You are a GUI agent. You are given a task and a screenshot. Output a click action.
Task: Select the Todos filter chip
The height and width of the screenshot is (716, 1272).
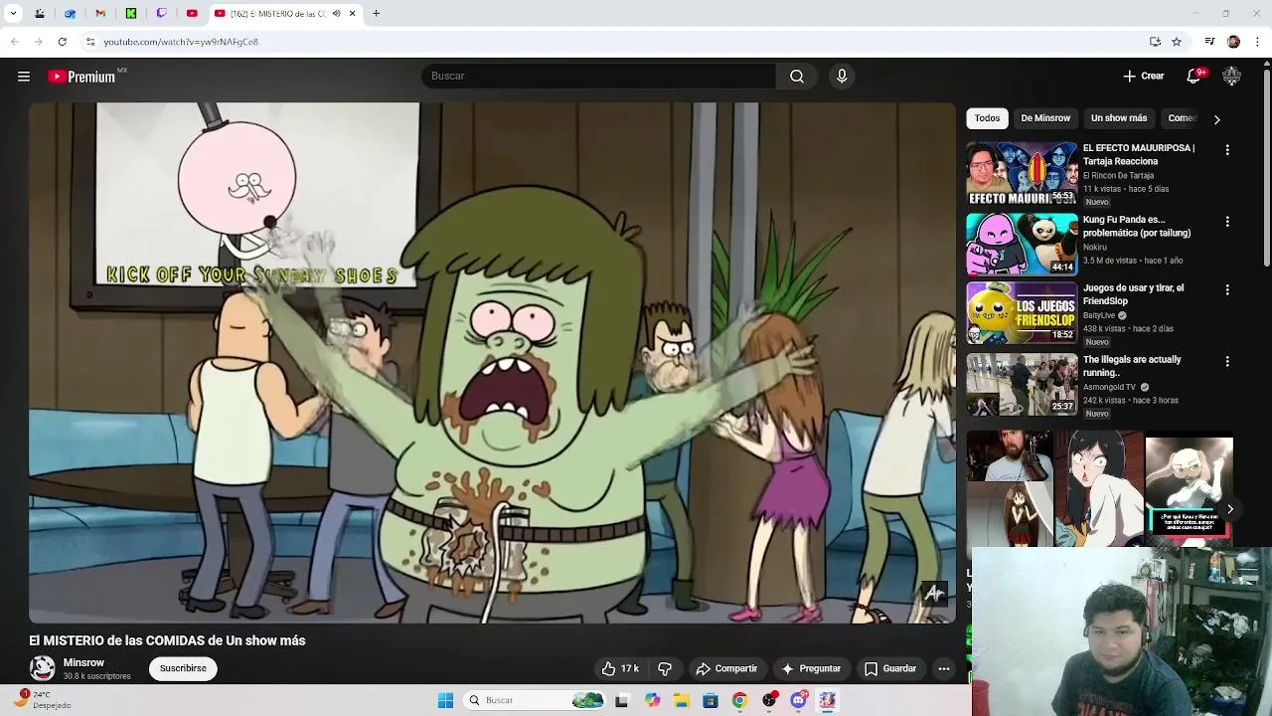[x=987, y=118]
